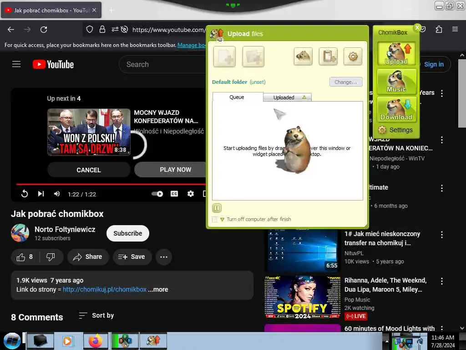Open Download in ChomikBox widget
This screenshot has height=350, width=466.
click(396, 109)
